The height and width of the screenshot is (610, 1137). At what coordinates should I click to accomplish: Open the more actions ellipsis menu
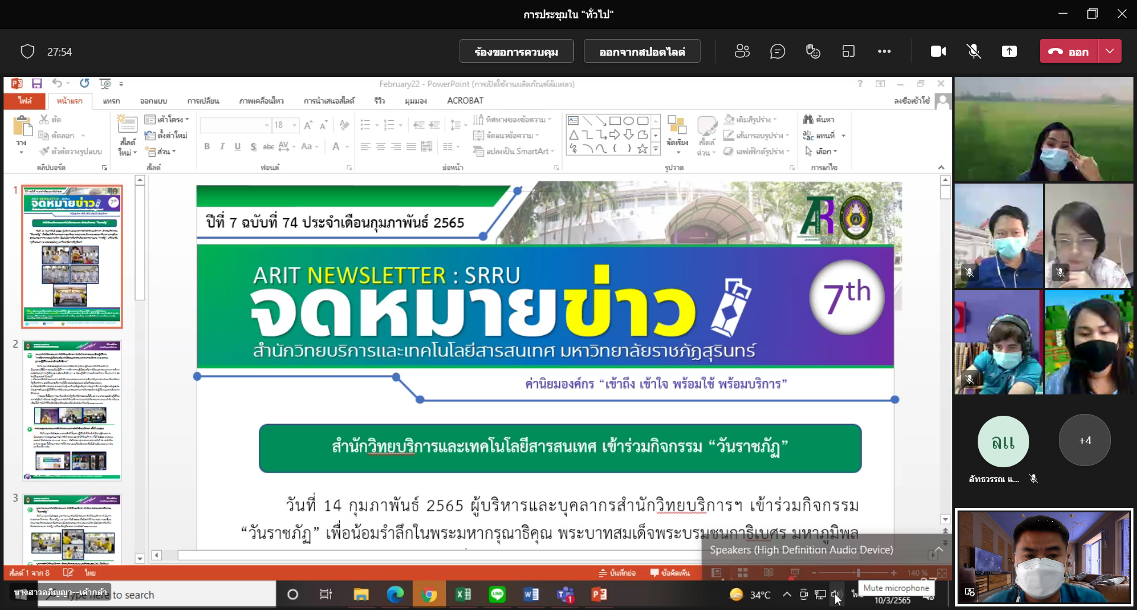pyautogui.click(x=884, y=52)
